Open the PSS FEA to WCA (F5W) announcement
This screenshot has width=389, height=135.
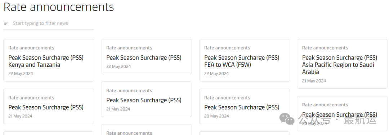(244, 60)
